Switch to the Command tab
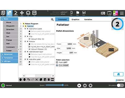Screen dimensions: 125x98 (62, 19)
